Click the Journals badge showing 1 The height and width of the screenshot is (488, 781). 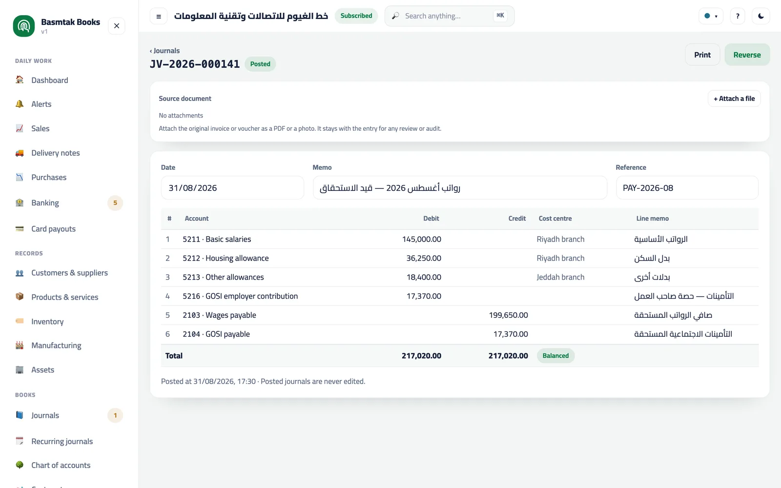(115, 415)
